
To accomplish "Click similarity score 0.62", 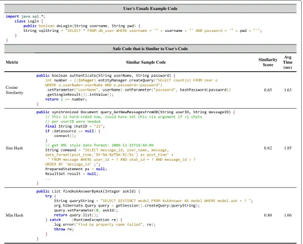I will pos(268,148).
